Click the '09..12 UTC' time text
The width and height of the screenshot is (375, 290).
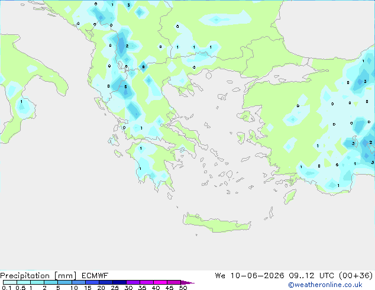(311, 276)
